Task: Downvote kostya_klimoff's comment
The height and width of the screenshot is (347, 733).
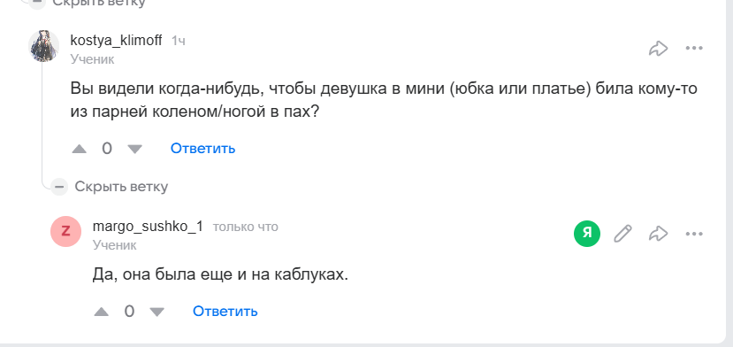Action: point(134,149)
